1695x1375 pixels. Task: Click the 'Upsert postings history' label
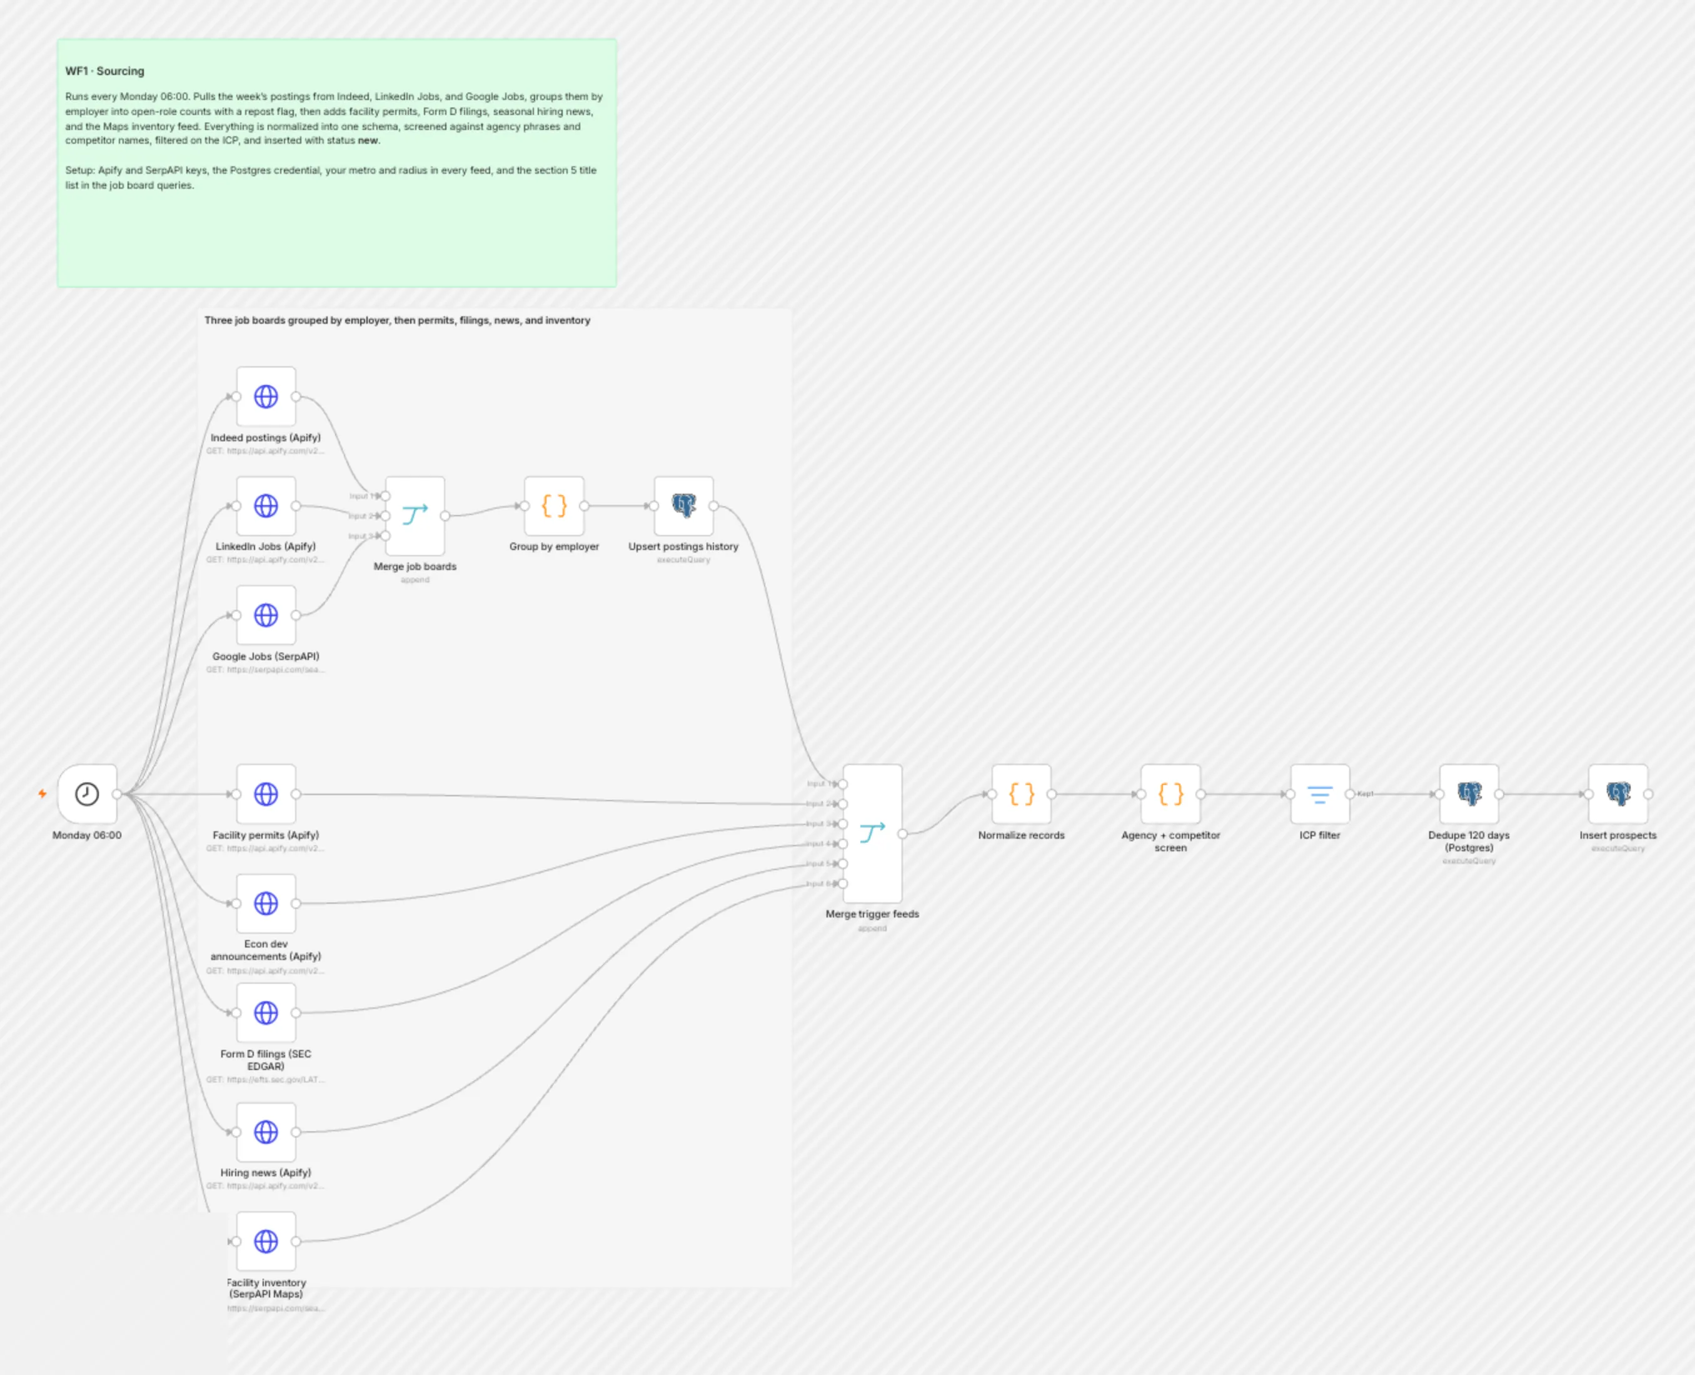[684, 546]
